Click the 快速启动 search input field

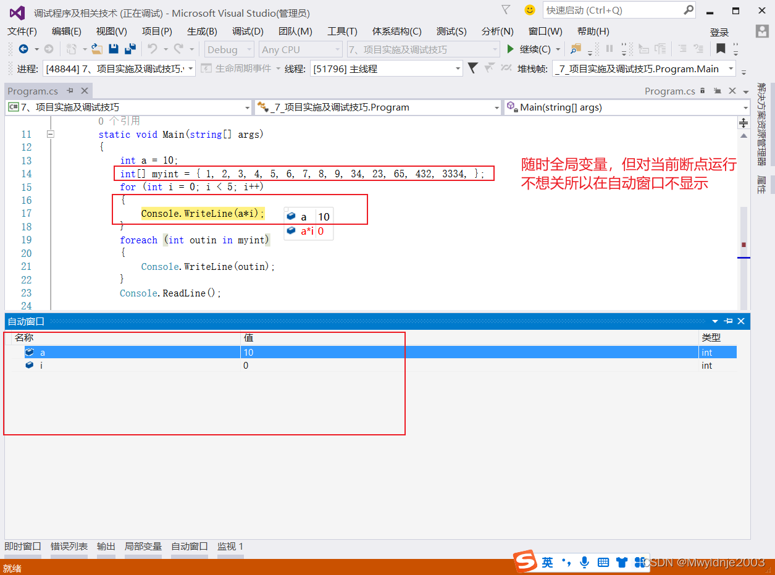click(x=613, y=10)
